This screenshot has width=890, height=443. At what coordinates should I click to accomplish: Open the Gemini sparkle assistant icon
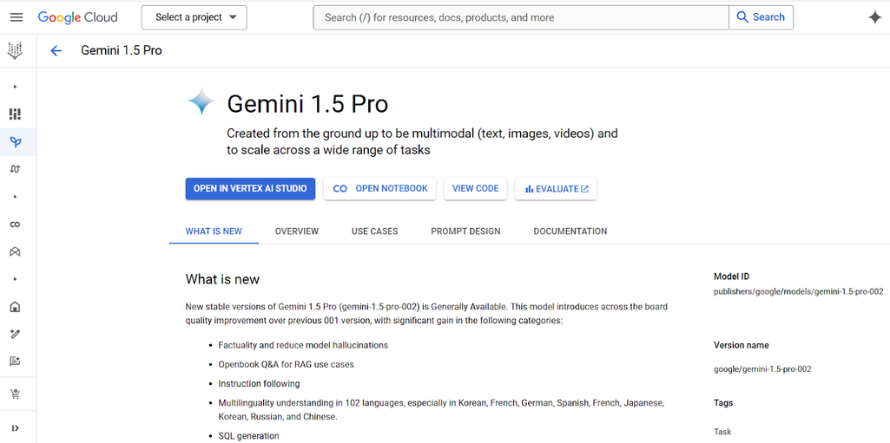tap(874, 17)
